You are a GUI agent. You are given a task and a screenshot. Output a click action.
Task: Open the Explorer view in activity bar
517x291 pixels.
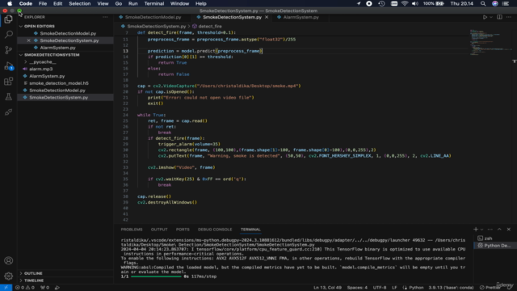pyautogui.click(x=9, y=19)
